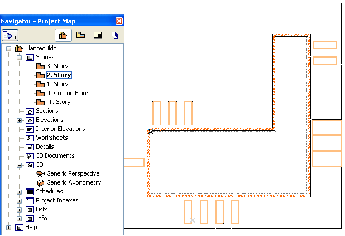Select the Lists label

pos(42,209)
